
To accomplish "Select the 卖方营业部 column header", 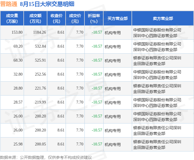I will (163, 19).
